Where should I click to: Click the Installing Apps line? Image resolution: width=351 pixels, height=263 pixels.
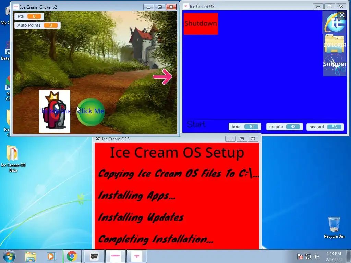coord(136,196)
